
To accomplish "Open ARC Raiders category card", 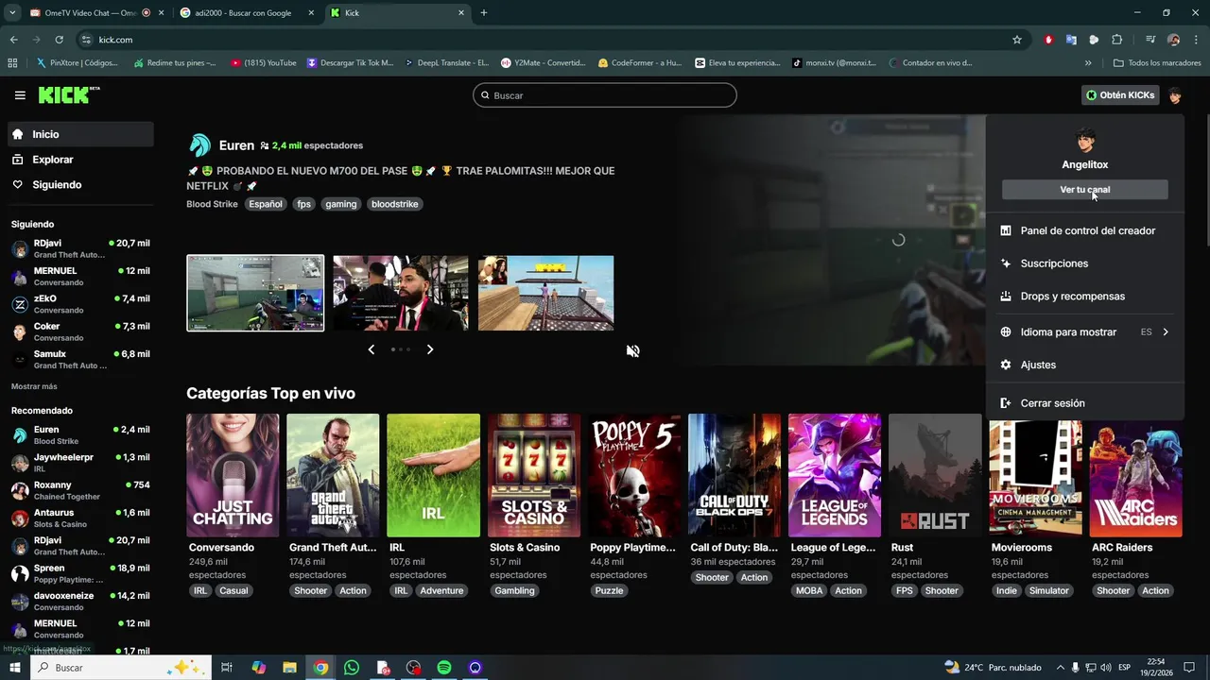I will (1135, 475).
